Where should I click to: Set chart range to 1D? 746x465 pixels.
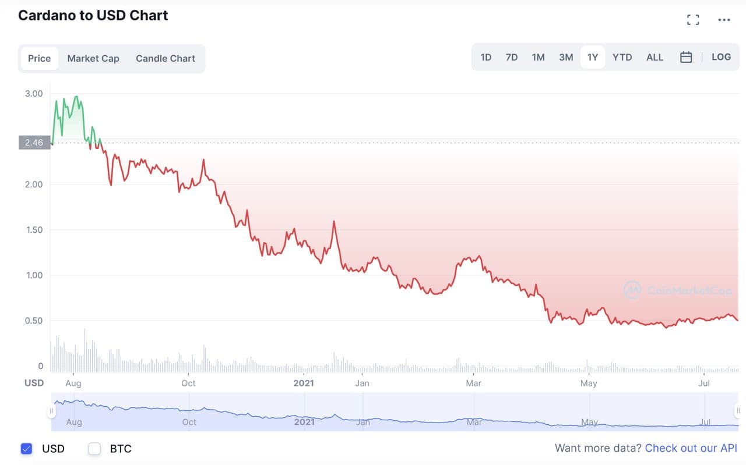click(485, 57)
